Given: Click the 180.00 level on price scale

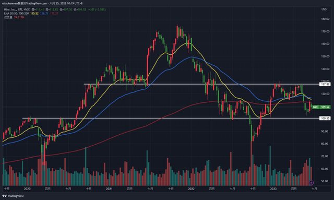Looking at the screenshot, I should pos(325,19).
